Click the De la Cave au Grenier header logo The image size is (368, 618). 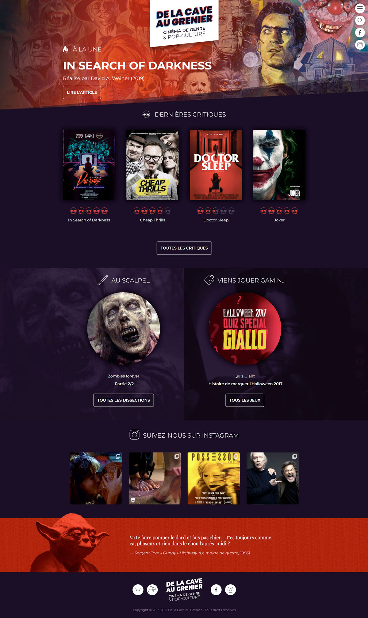pos(184,23)
